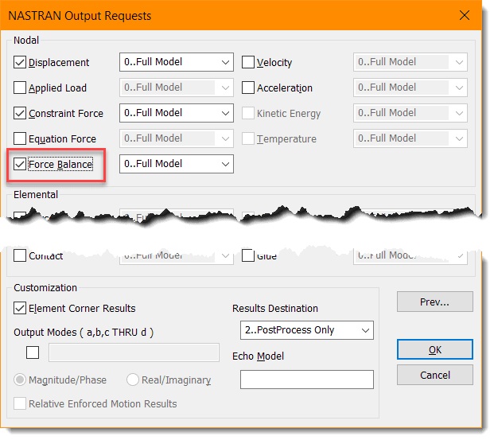494x440 pixels.
Task: Toggle the Displacement checkbox
Action: pyautogui.click(x=20, y=62)
